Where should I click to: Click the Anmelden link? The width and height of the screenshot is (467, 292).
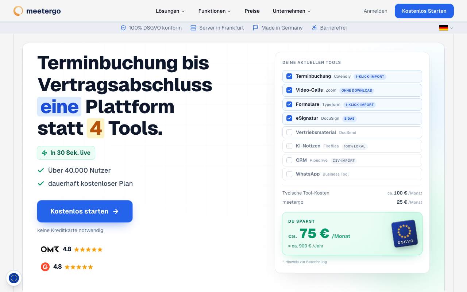(x=375, y=11)
